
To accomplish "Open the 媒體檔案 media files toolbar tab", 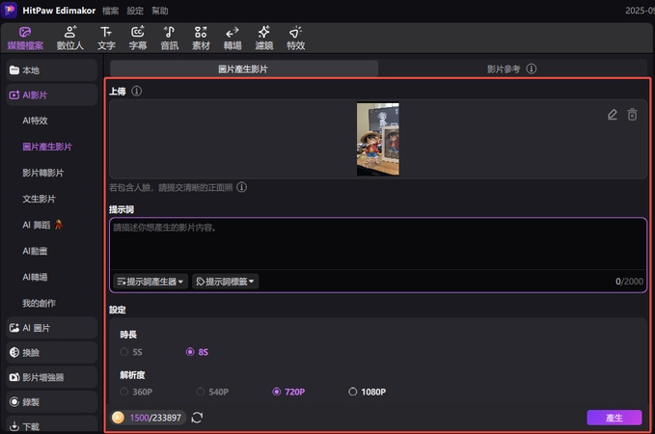I will pos(25,38).
